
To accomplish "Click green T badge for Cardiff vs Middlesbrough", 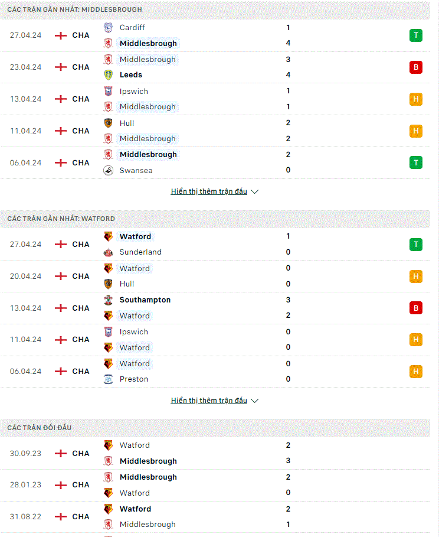I will (416, 35).
